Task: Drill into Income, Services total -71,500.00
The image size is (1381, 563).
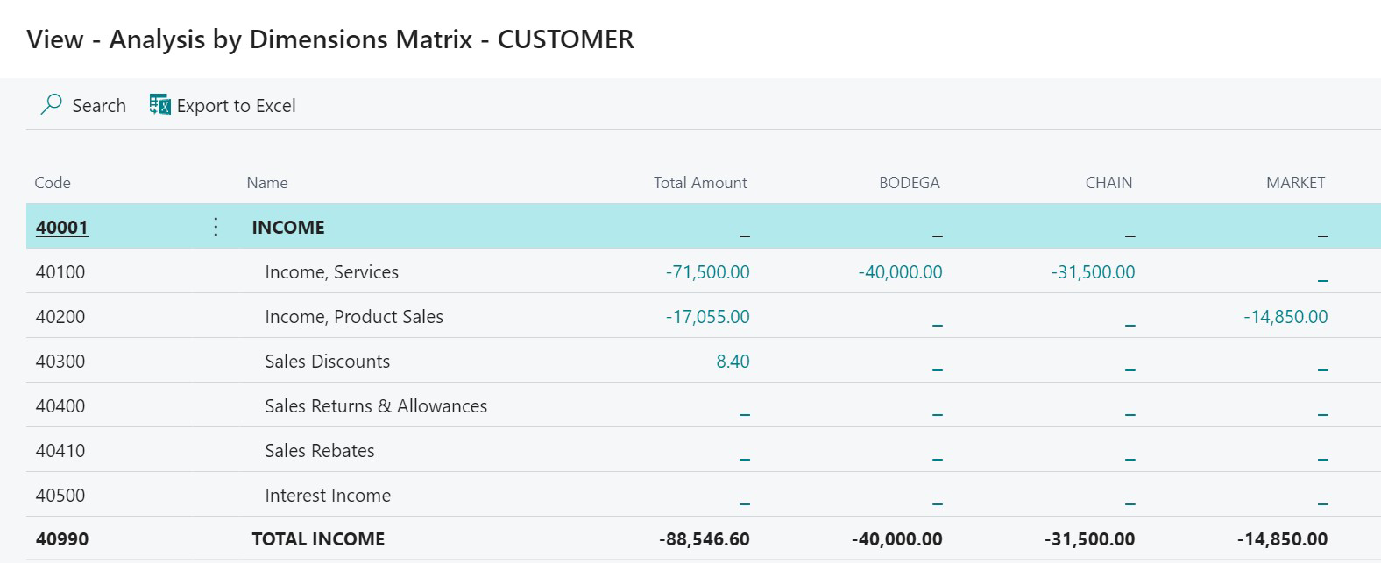Action: click(707, 272)
